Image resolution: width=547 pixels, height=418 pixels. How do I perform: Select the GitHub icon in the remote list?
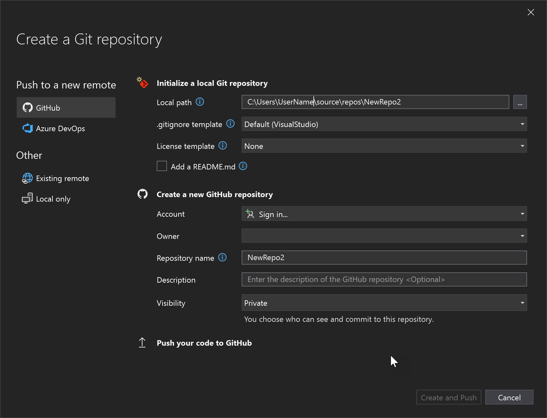(28, 107)
